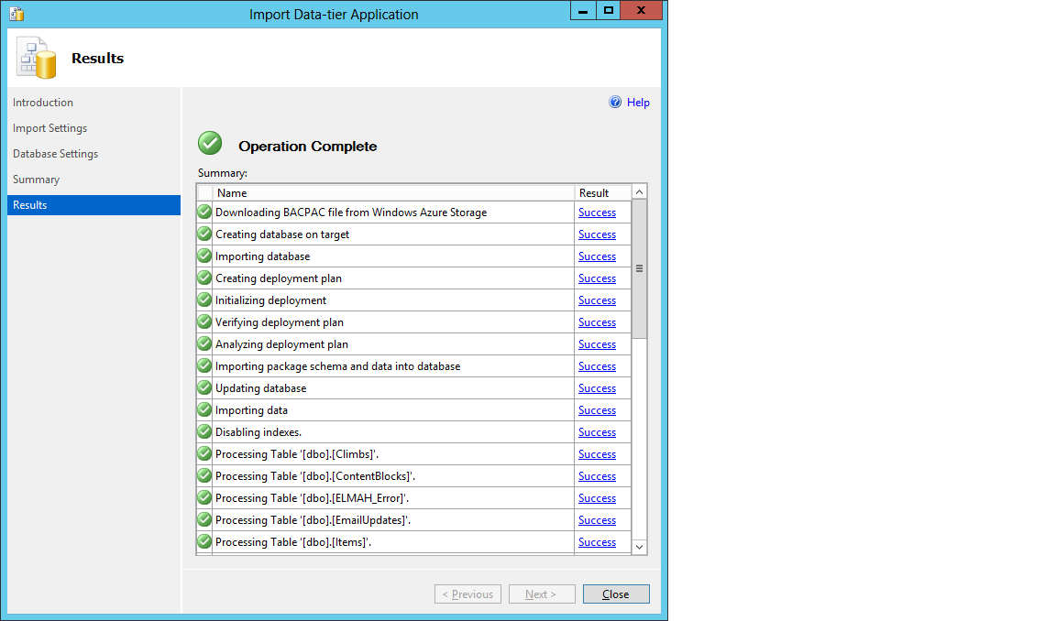1056x621 pixels.
Task: Click status icon for Updating database row
Action: [x=204, y=388]
